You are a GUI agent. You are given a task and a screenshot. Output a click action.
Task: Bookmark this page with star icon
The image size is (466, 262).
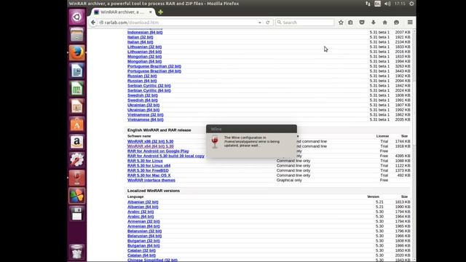[341, 23]
